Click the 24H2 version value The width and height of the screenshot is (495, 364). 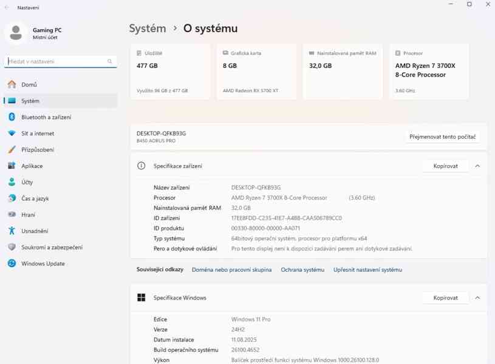pyautogui.click(x=237, y=329)
